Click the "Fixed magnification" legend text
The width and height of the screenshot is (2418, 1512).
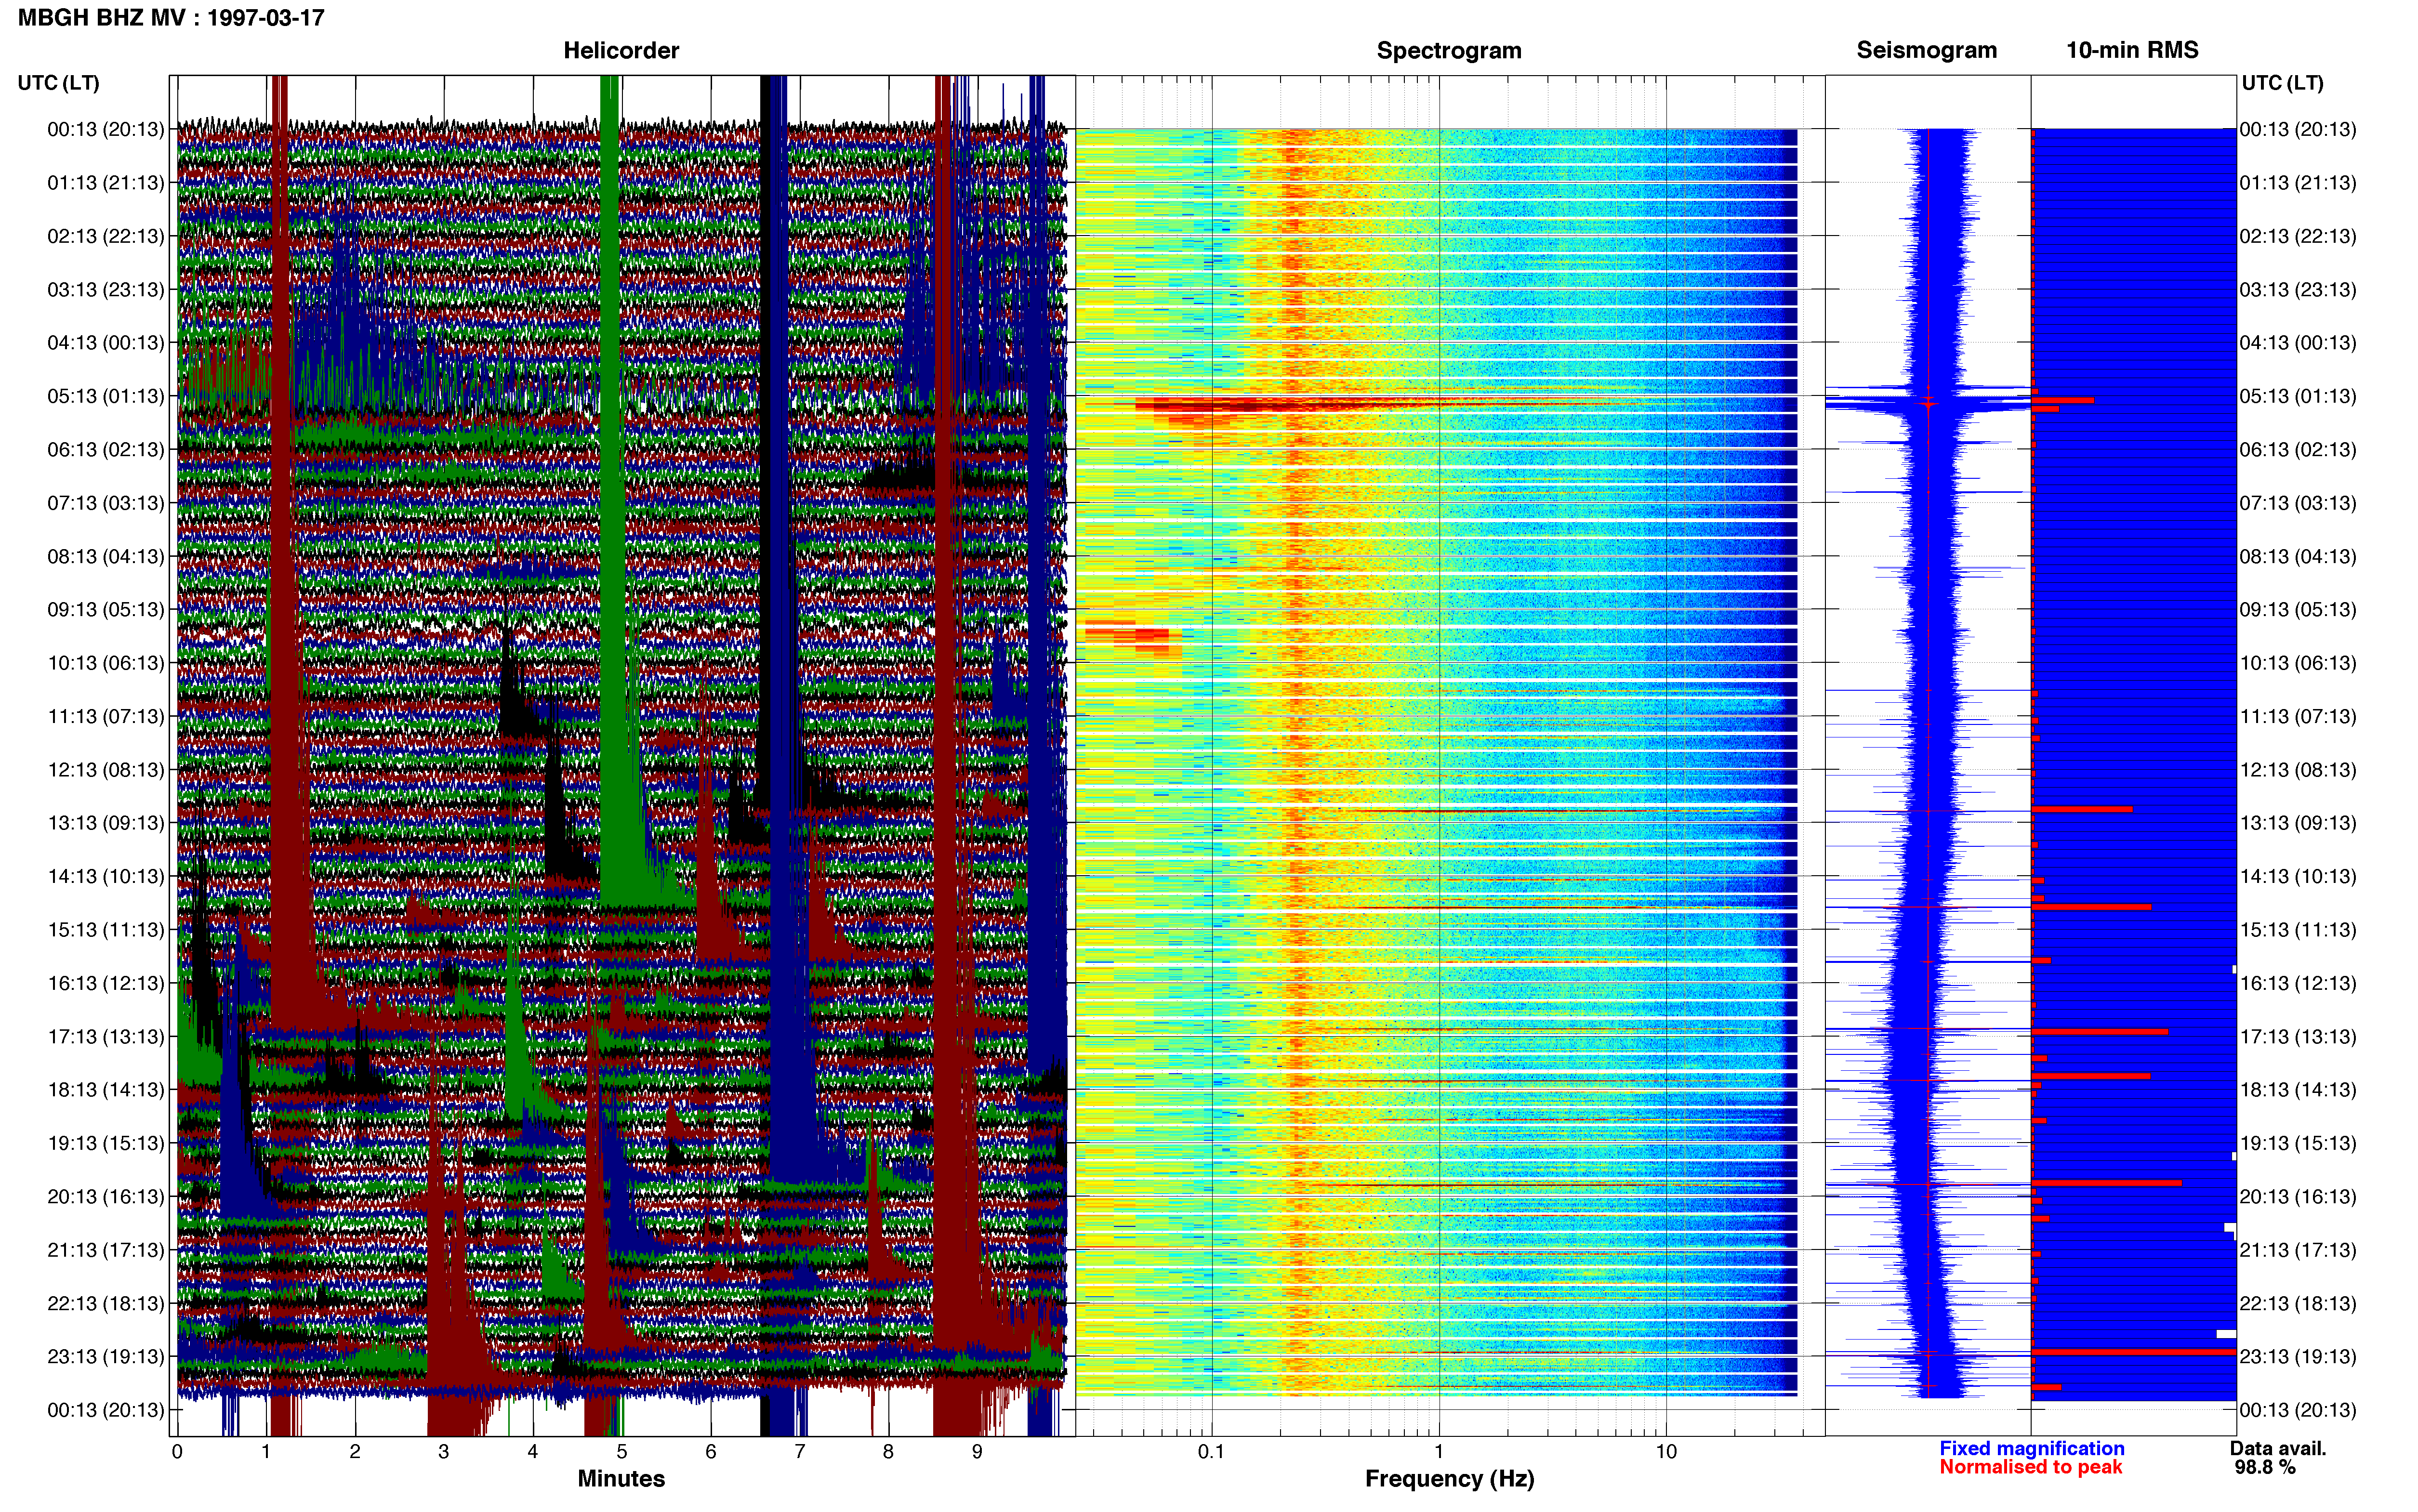point(2031,1448)
